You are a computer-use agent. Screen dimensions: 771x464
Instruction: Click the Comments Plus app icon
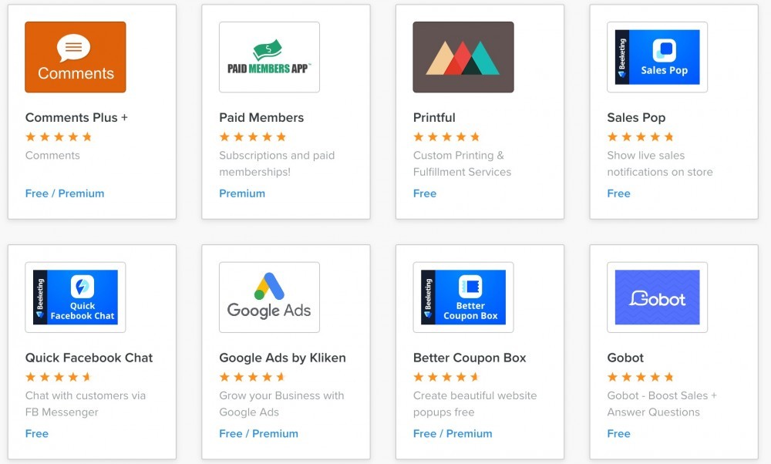pos(75,56)
